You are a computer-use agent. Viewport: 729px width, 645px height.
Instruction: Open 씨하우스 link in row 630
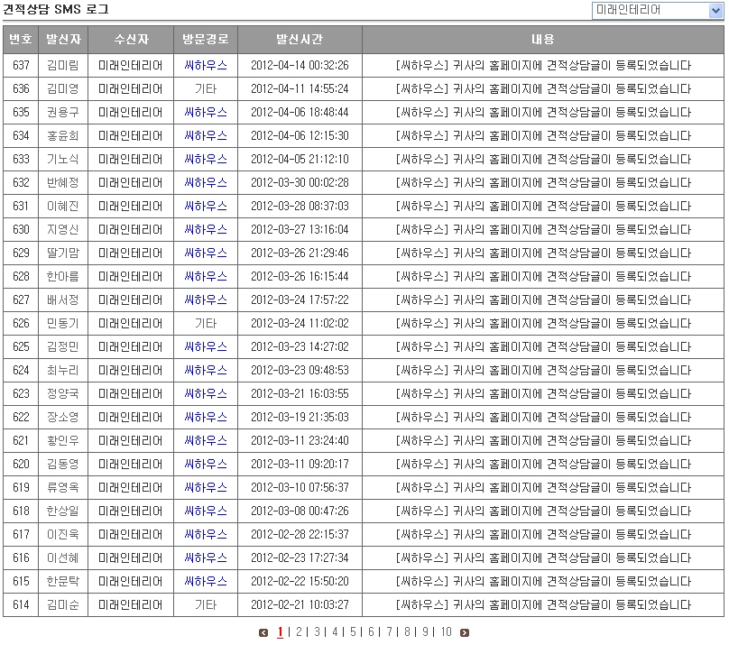coord(206,230)
